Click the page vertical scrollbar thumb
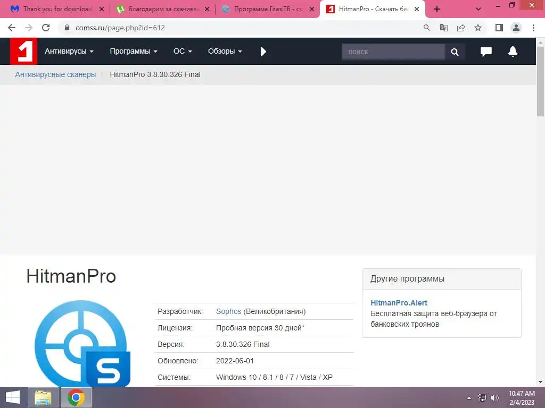 pyautogui.click(x=540, y=81)
